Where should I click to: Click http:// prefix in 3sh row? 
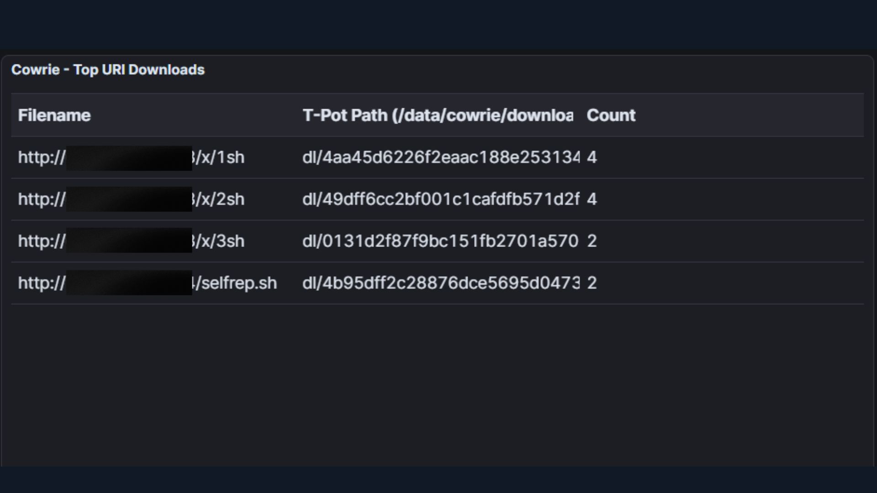[x=41, y=241]
